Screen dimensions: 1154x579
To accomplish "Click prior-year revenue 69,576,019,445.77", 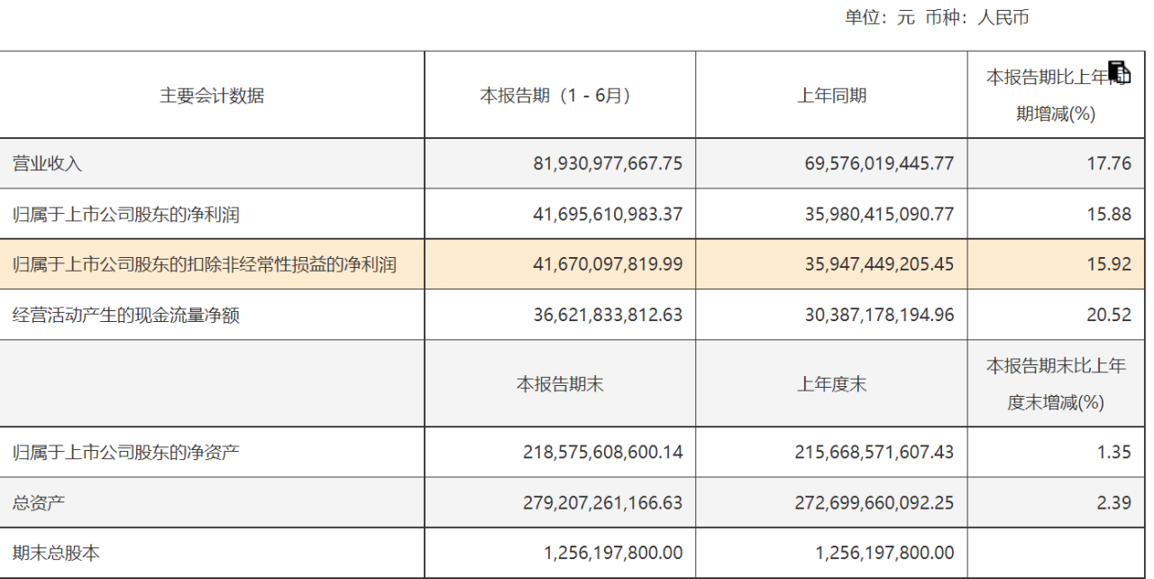I will tap(879, 164).
